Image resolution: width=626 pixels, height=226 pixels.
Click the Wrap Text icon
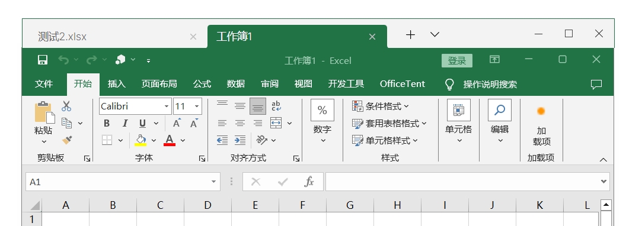tap(276, 106)
